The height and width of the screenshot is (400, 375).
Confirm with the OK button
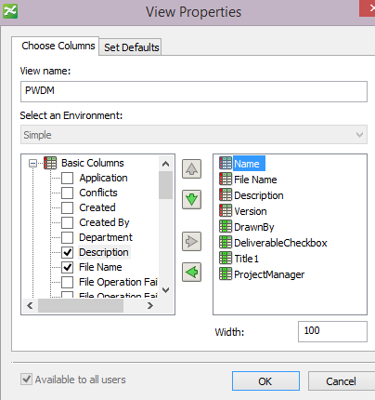[x=265, y=381]
